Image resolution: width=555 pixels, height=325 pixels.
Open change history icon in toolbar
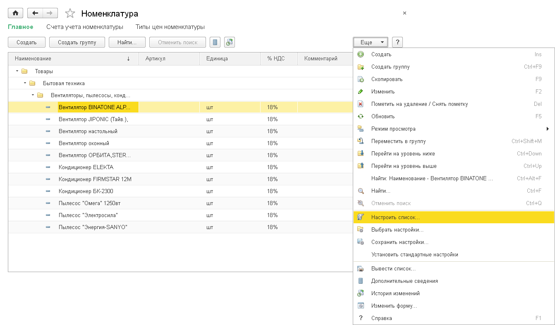(230, 42)
